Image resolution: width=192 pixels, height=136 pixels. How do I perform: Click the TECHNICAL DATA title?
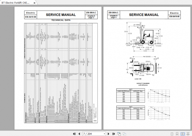pyautogui.click(x=61, y=20)
